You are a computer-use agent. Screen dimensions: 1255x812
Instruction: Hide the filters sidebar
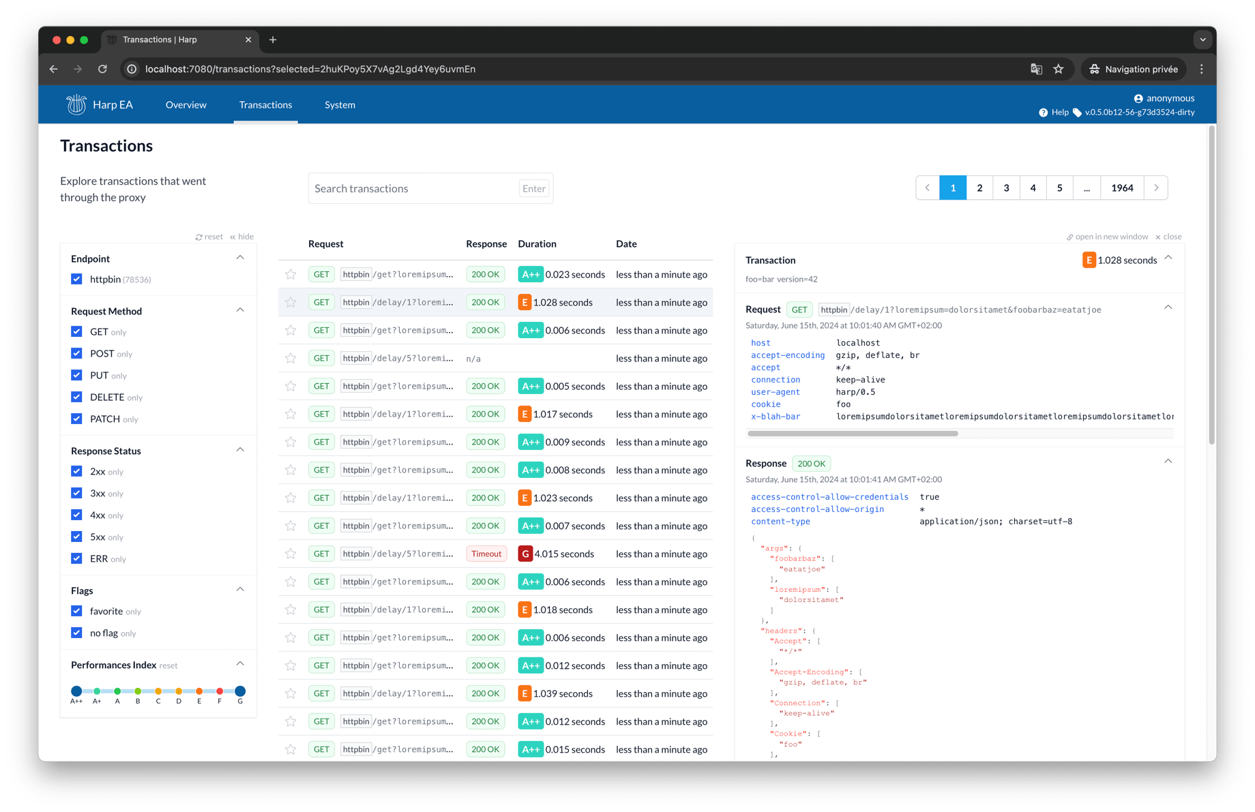pyautogui.click(x=242, y=237)
